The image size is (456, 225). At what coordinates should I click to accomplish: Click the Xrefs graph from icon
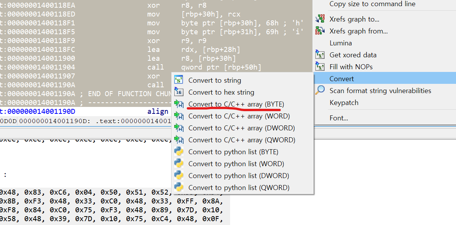[x=320, y=31]
